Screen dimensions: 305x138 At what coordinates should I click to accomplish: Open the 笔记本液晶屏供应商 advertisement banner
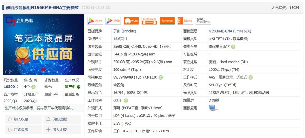point(43,45)
